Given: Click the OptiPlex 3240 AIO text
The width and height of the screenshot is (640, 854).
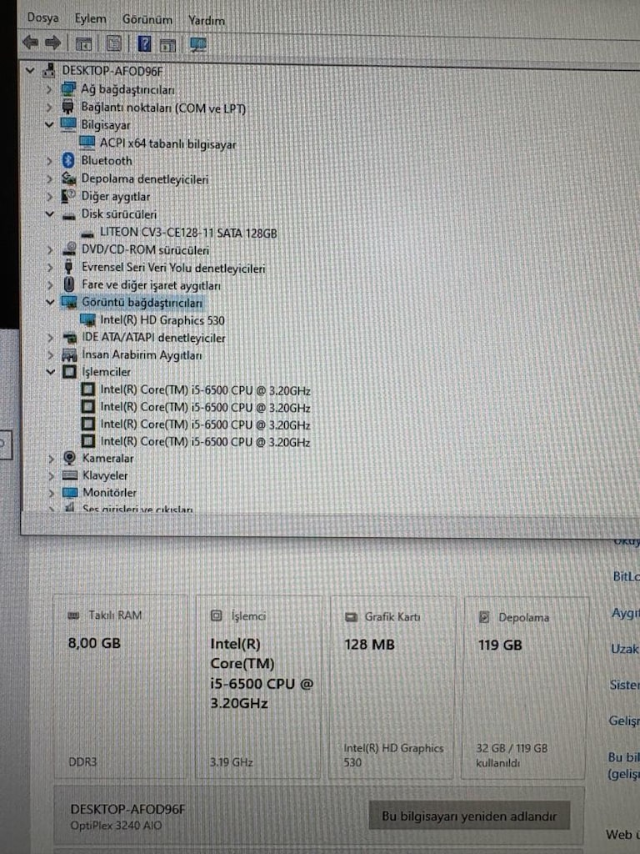Looking at the screenshot, I should pos(116,826).
